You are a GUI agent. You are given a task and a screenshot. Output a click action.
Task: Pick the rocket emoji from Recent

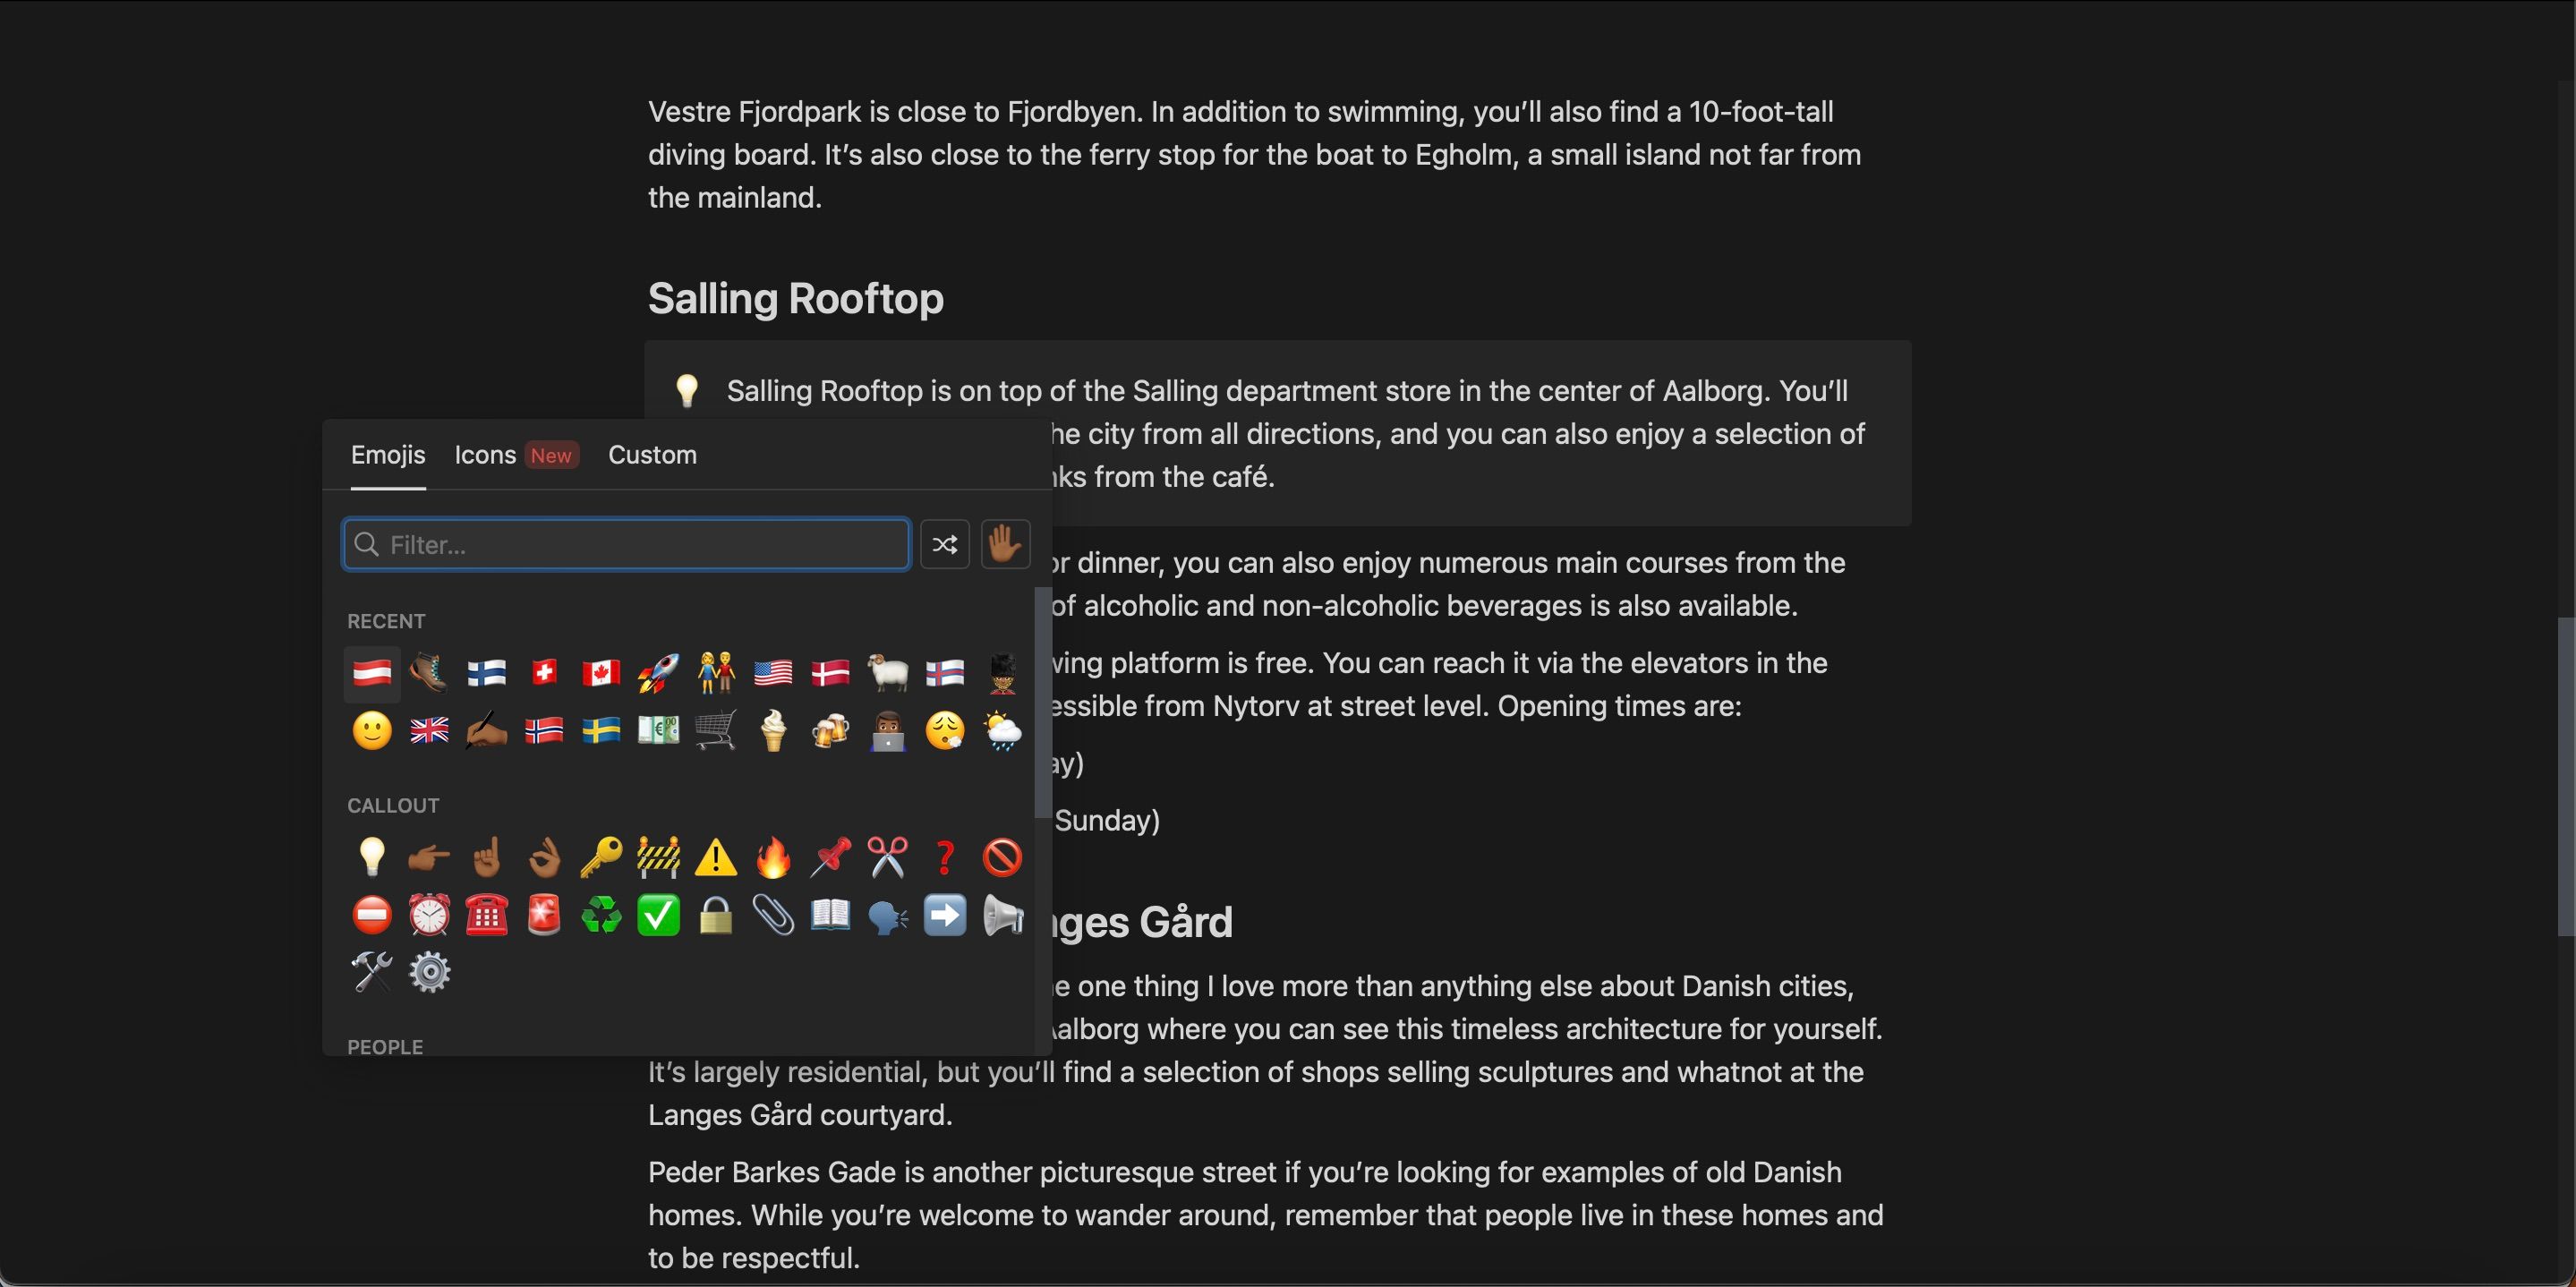pos(658,673)
